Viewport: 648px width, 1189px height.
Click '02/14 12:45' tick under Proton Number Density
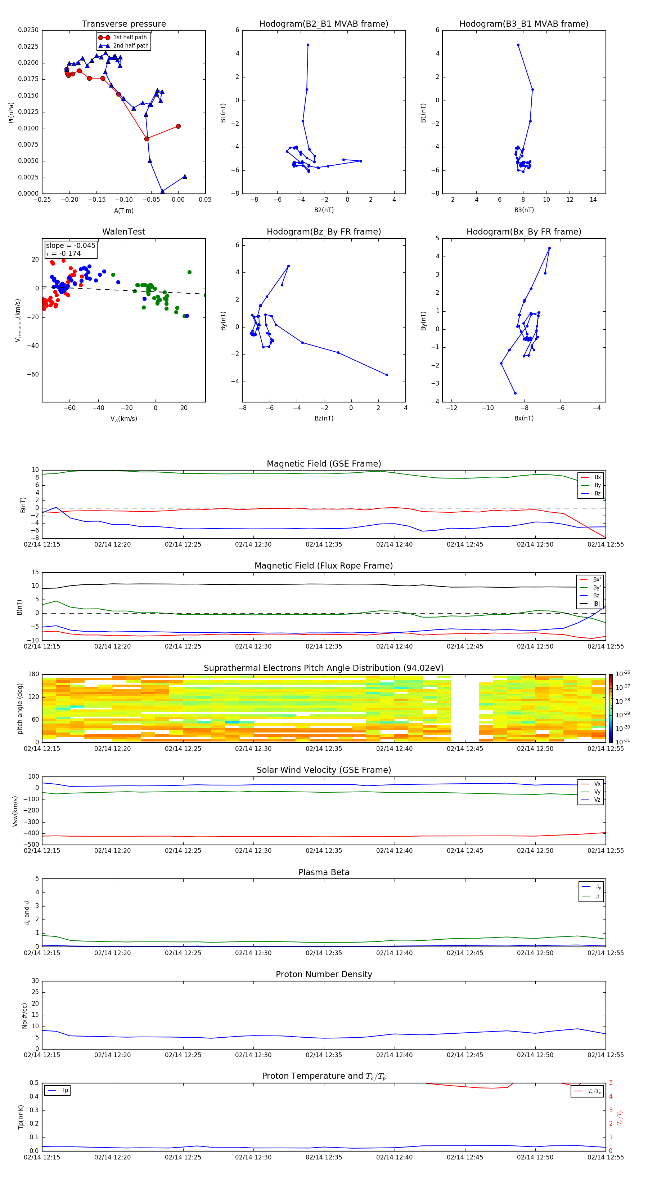(x=464, y=1055)
